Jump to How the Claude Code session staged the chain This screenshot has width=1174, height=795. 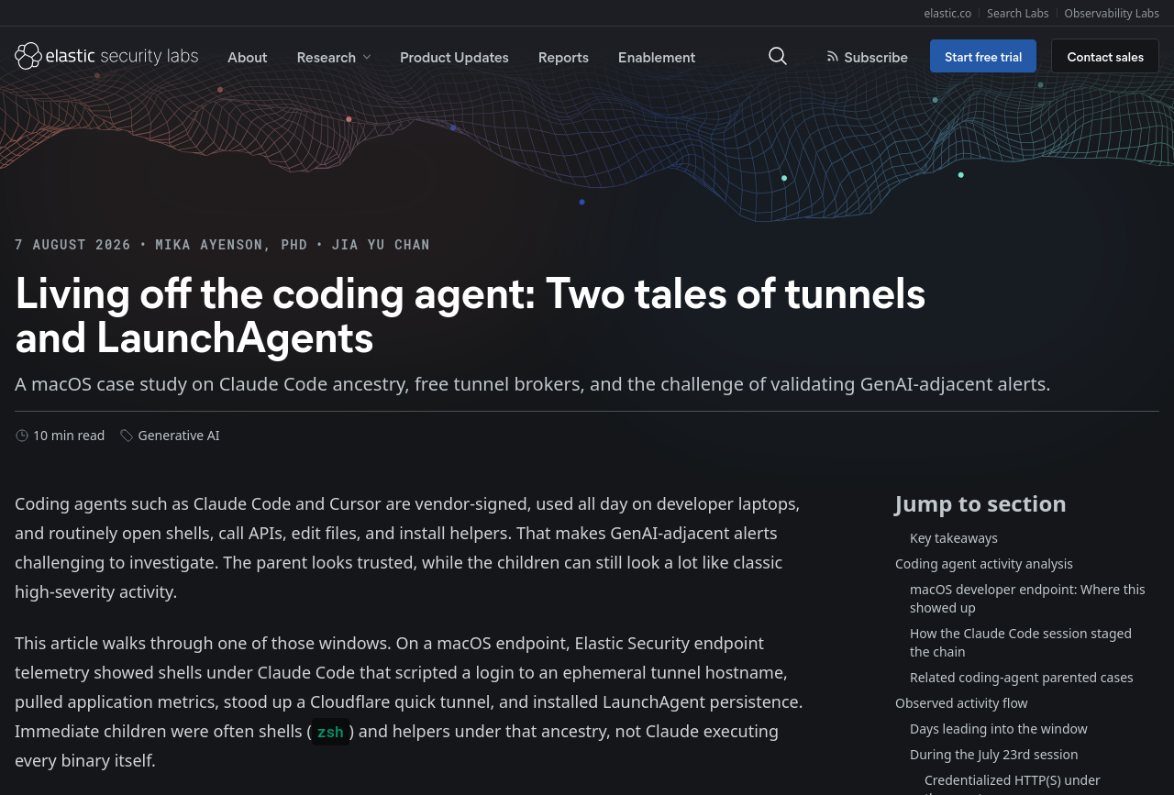click(1021, 643)
